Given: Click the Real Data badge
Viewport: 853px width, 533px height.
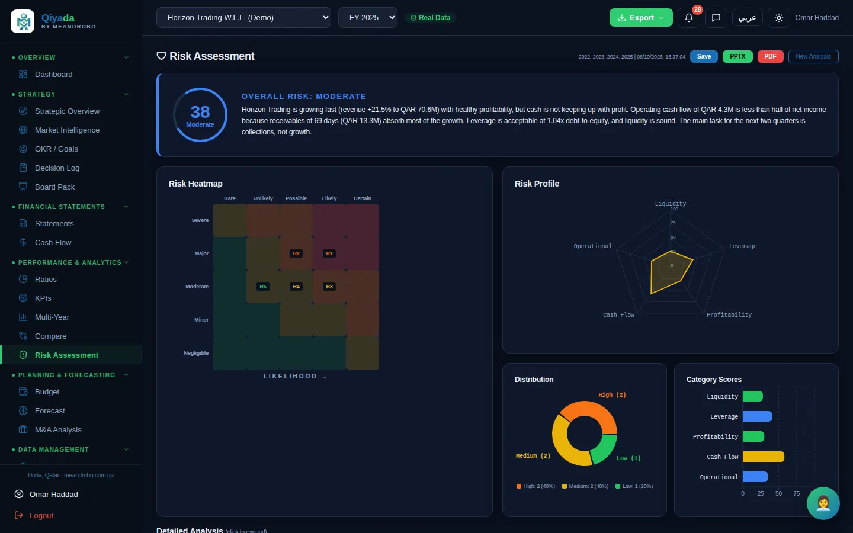Looking at the screenshot, I should (431, 18).
